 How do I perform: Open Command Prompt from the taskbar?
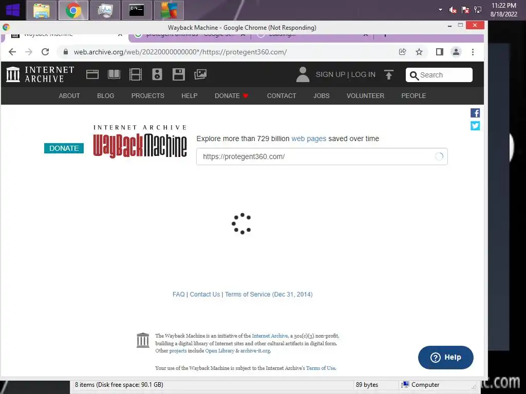[x=137, y=10]
